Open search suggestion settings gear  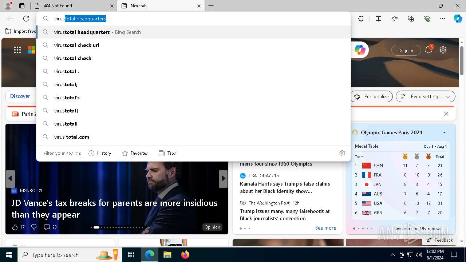(x=342, y=153)
